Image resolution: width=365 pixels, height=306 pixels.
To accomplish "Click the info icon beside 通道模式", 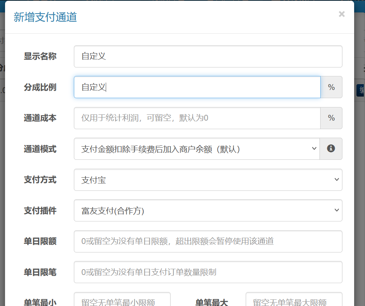I will [x=331, y=149].
